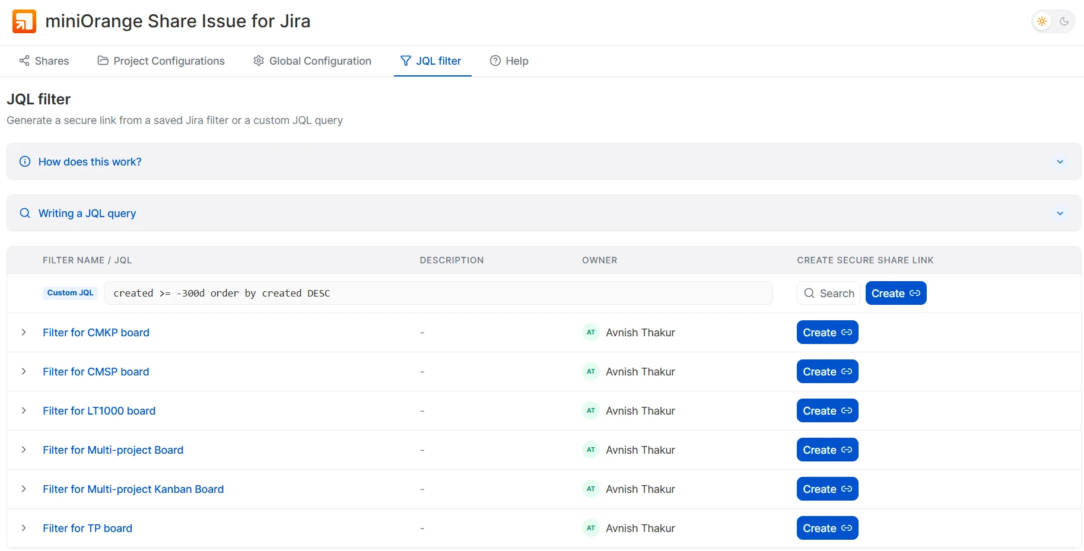
Task: Click the miniOrange logo icon
Action: tap(24, 21)
